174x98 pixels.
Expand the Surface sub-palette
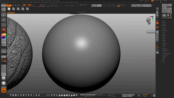point(164,34)
